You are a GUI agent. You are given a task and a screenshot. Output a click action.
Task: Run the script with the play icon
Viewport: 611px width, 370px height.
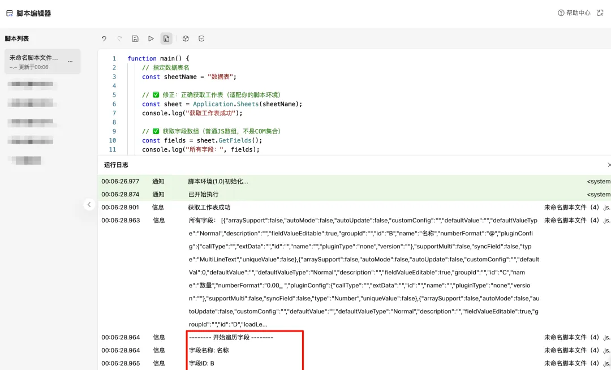click(x=151, y=38)
